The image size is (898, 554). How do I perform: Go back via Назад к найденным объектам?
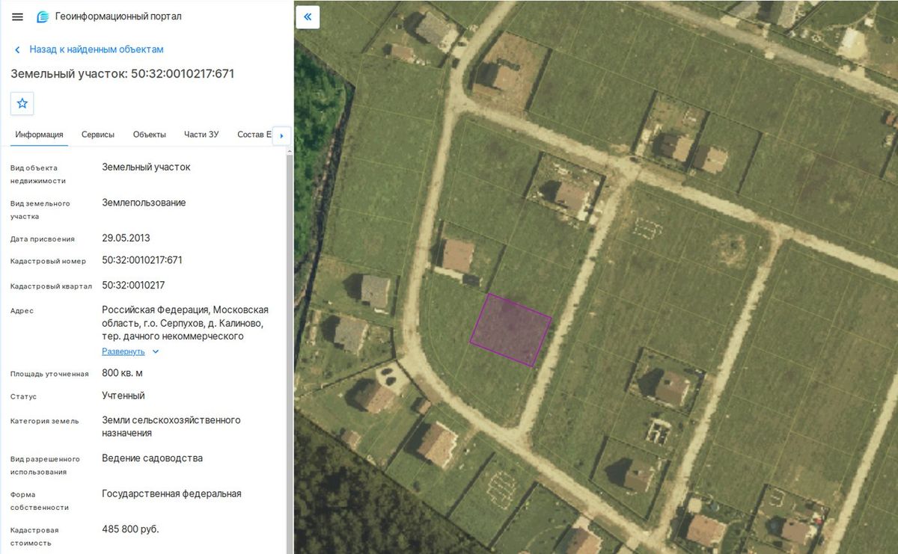point(97,49)
